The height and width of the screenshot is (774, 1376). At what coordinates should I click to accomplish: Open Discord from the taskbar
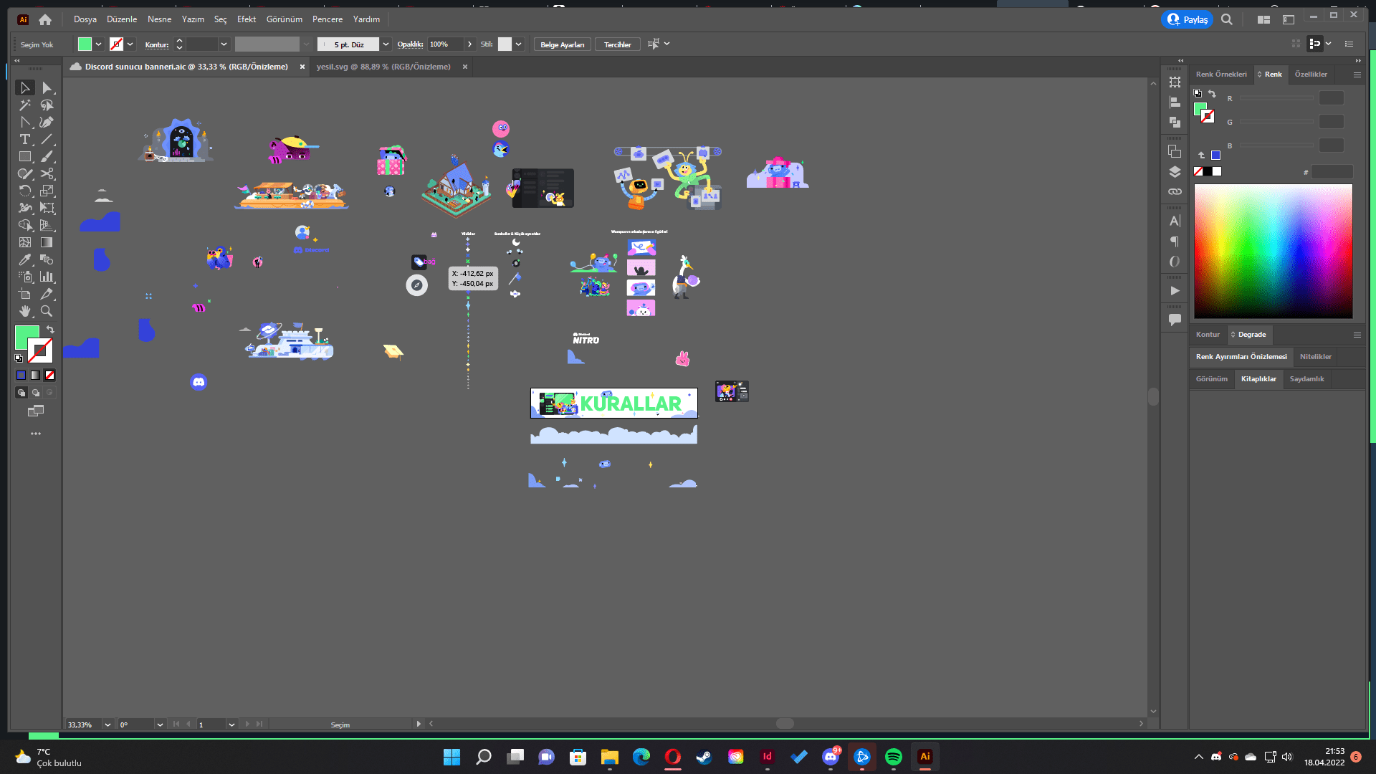(831, 757)
